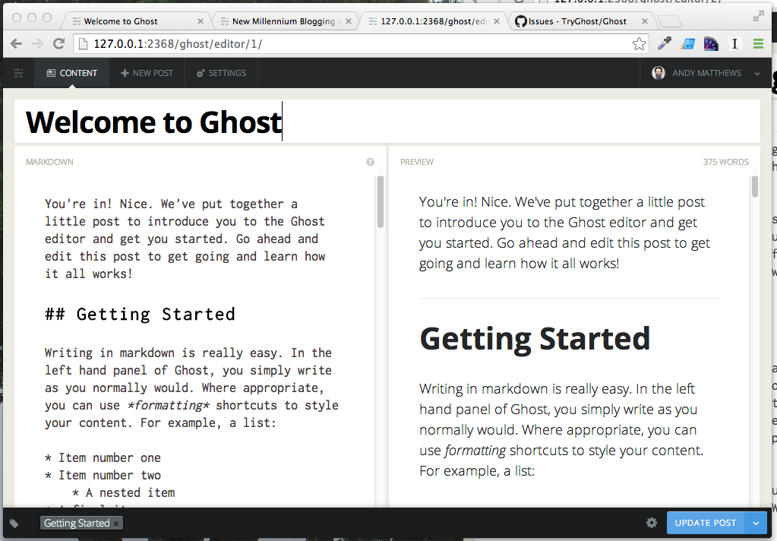
Task: Click '* Item number two' in markdown
Action: [x=103, y=475]
